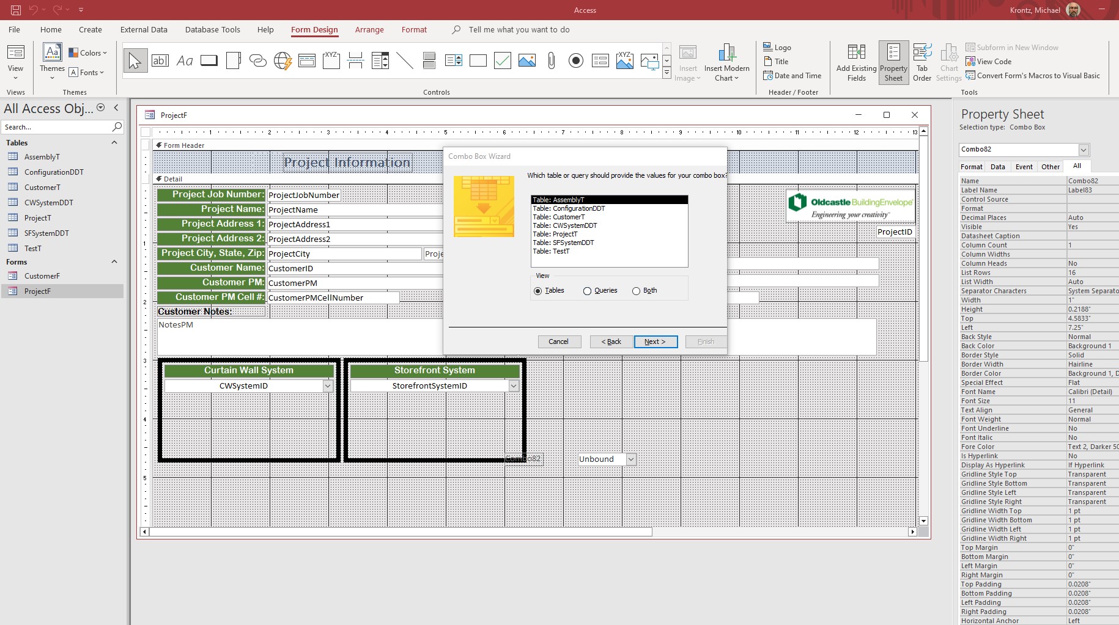Open the Colors theme dropdown

(x=88, y=53)
